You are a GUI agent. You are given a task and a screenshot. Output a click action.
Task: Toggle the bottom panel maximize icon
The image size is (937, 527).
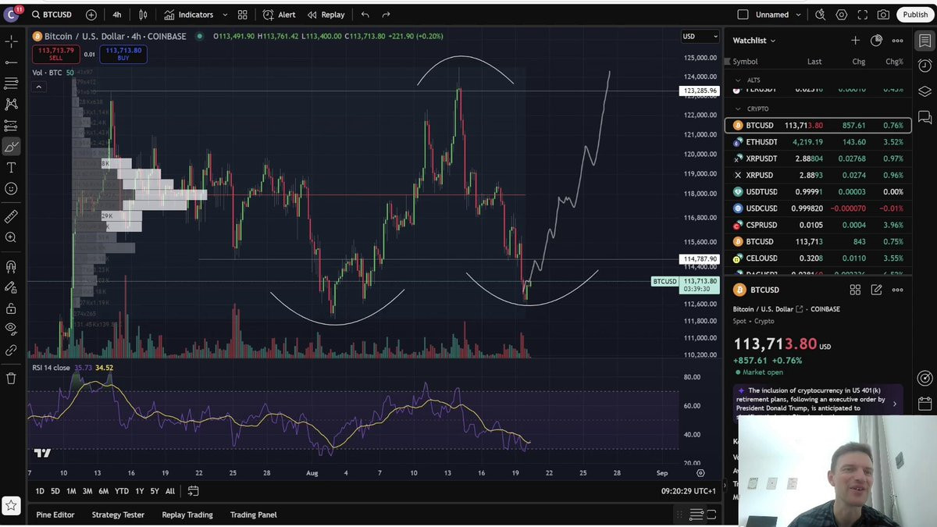711,515
